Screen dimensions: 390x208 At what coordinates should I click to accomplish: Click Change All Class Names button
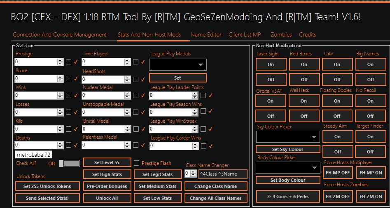[x=216, y=198]
